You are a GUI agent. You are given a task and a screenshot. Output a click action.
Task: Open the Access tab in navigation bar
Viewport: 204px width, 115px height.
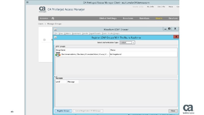click(44, 18)
